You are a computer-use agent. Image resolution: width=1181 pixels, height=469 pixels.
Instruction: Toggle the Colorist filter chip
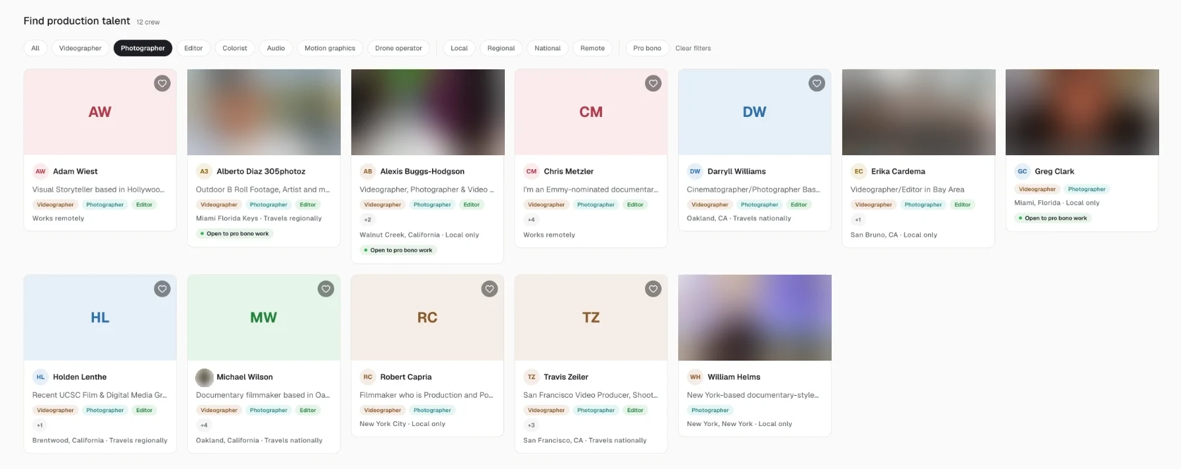(235, 48)
